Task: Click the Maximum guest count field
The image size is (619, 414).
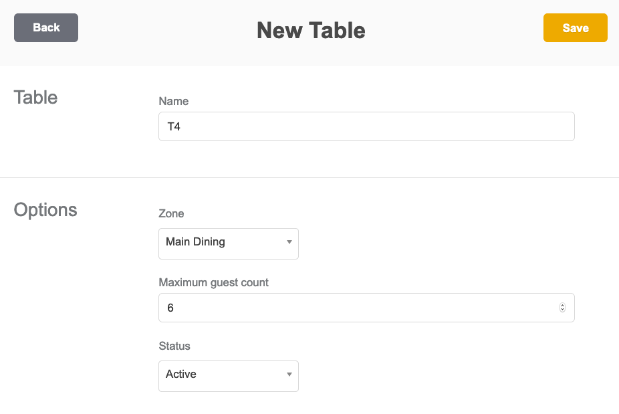Action: [366, 307]
